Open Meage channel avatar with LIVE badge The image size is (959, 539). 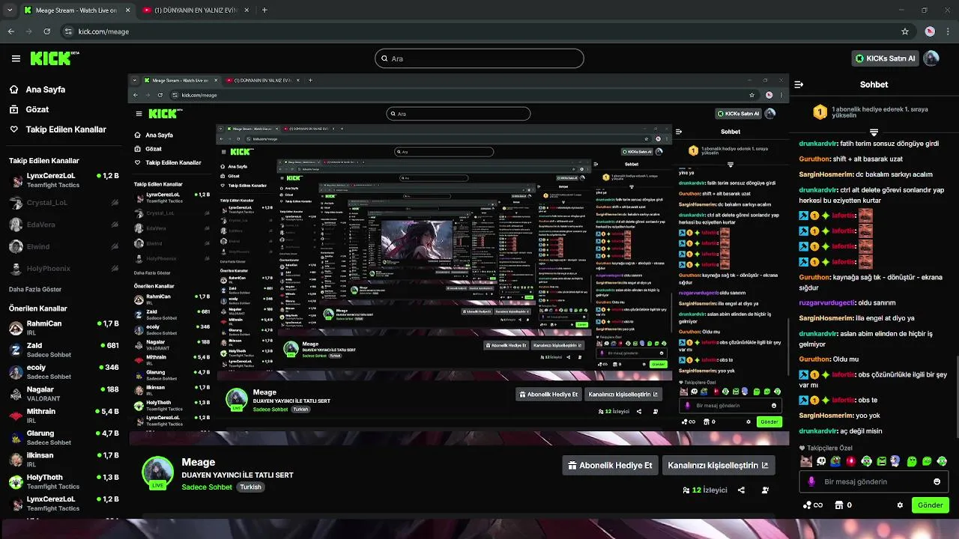[x=158, y=473]
